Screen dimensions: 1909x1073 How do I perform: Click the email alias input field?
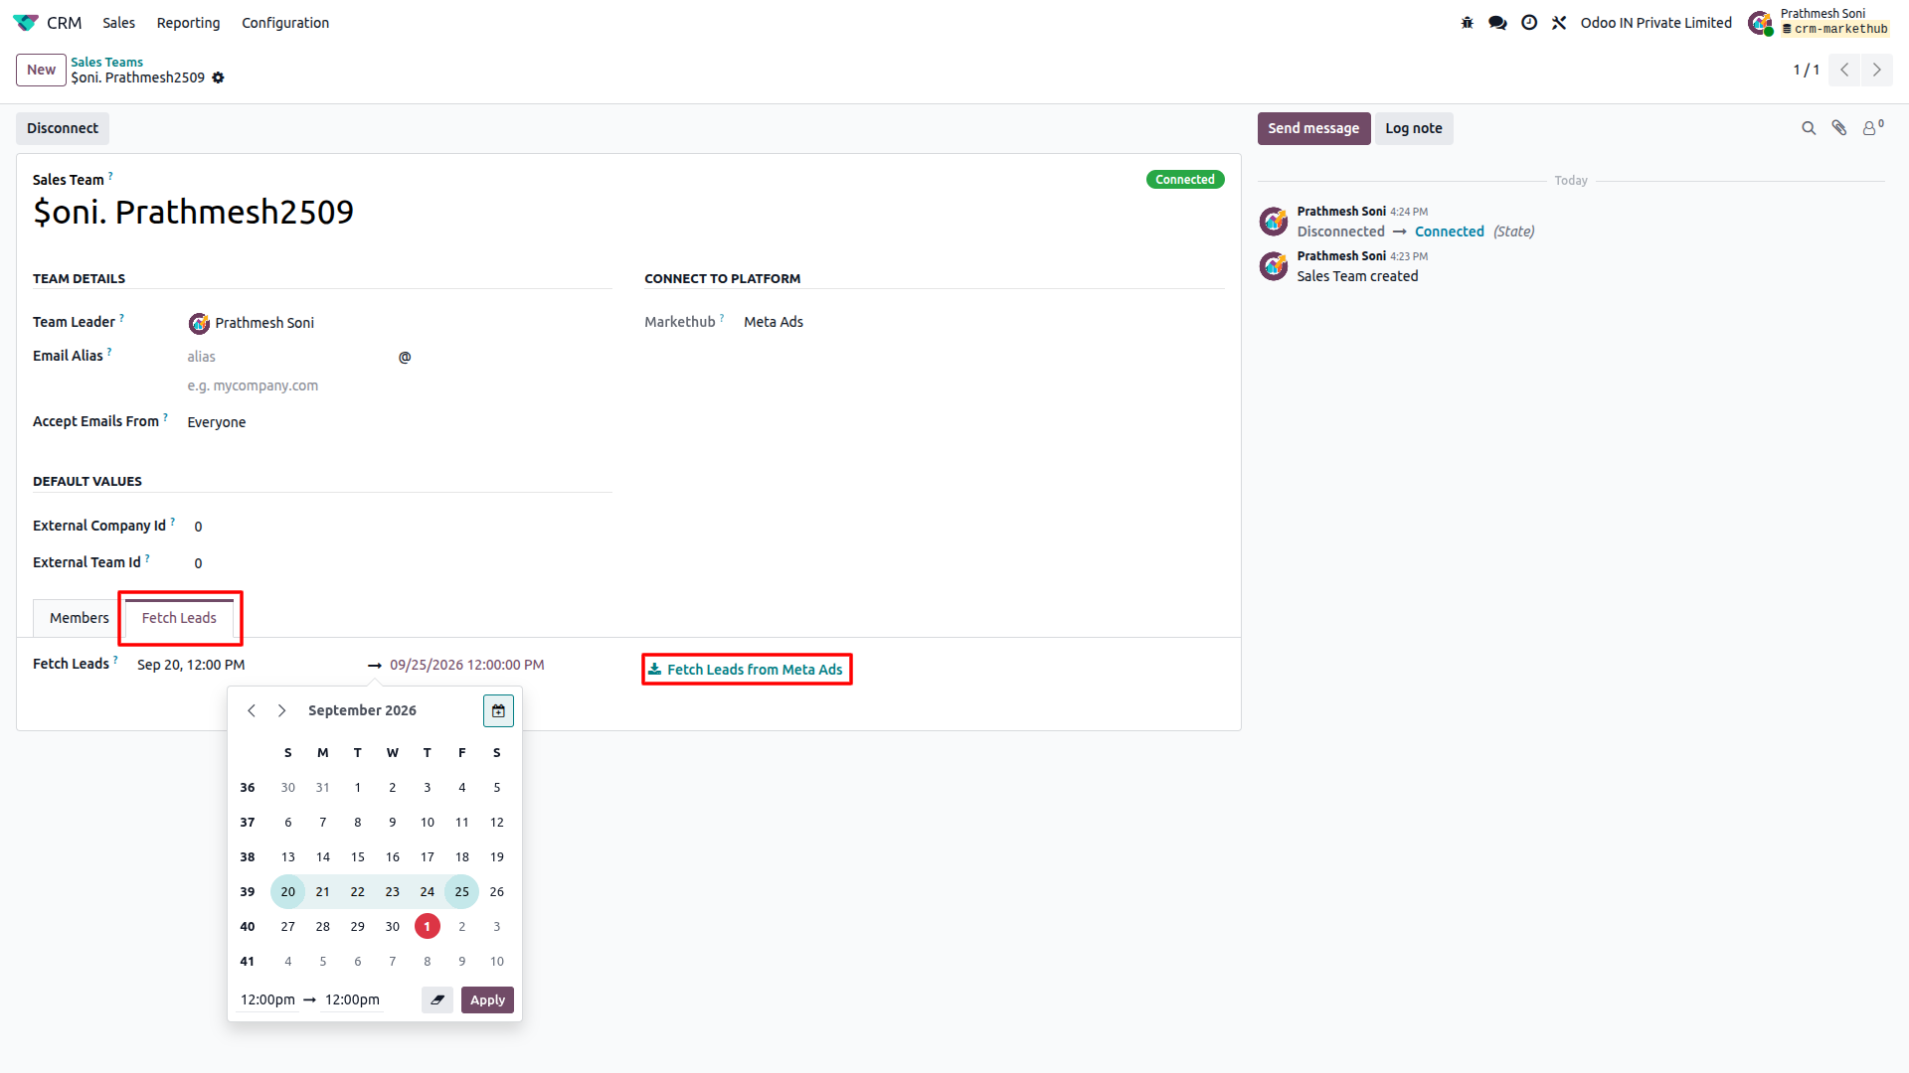tap(289, 357)
